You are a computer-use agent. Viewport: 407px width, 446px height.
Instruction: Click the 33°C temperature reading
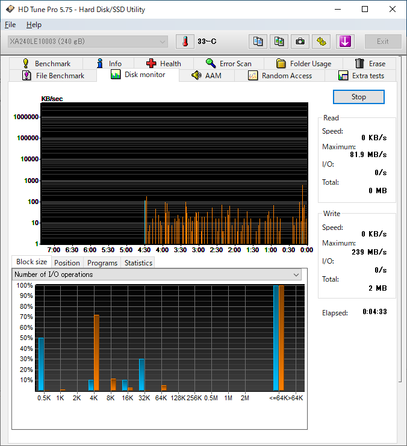[207, 42]
